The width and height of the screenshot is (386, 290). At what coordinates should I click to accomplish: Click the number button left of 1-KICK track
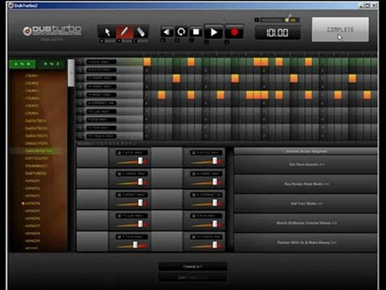[x=80, y=62]
